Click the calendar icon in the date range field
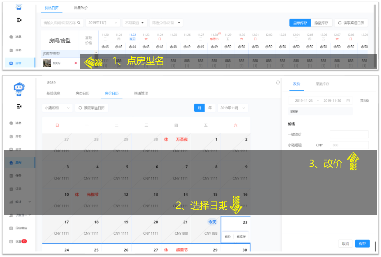The image size is (381, 257). (x=348, y=101)
